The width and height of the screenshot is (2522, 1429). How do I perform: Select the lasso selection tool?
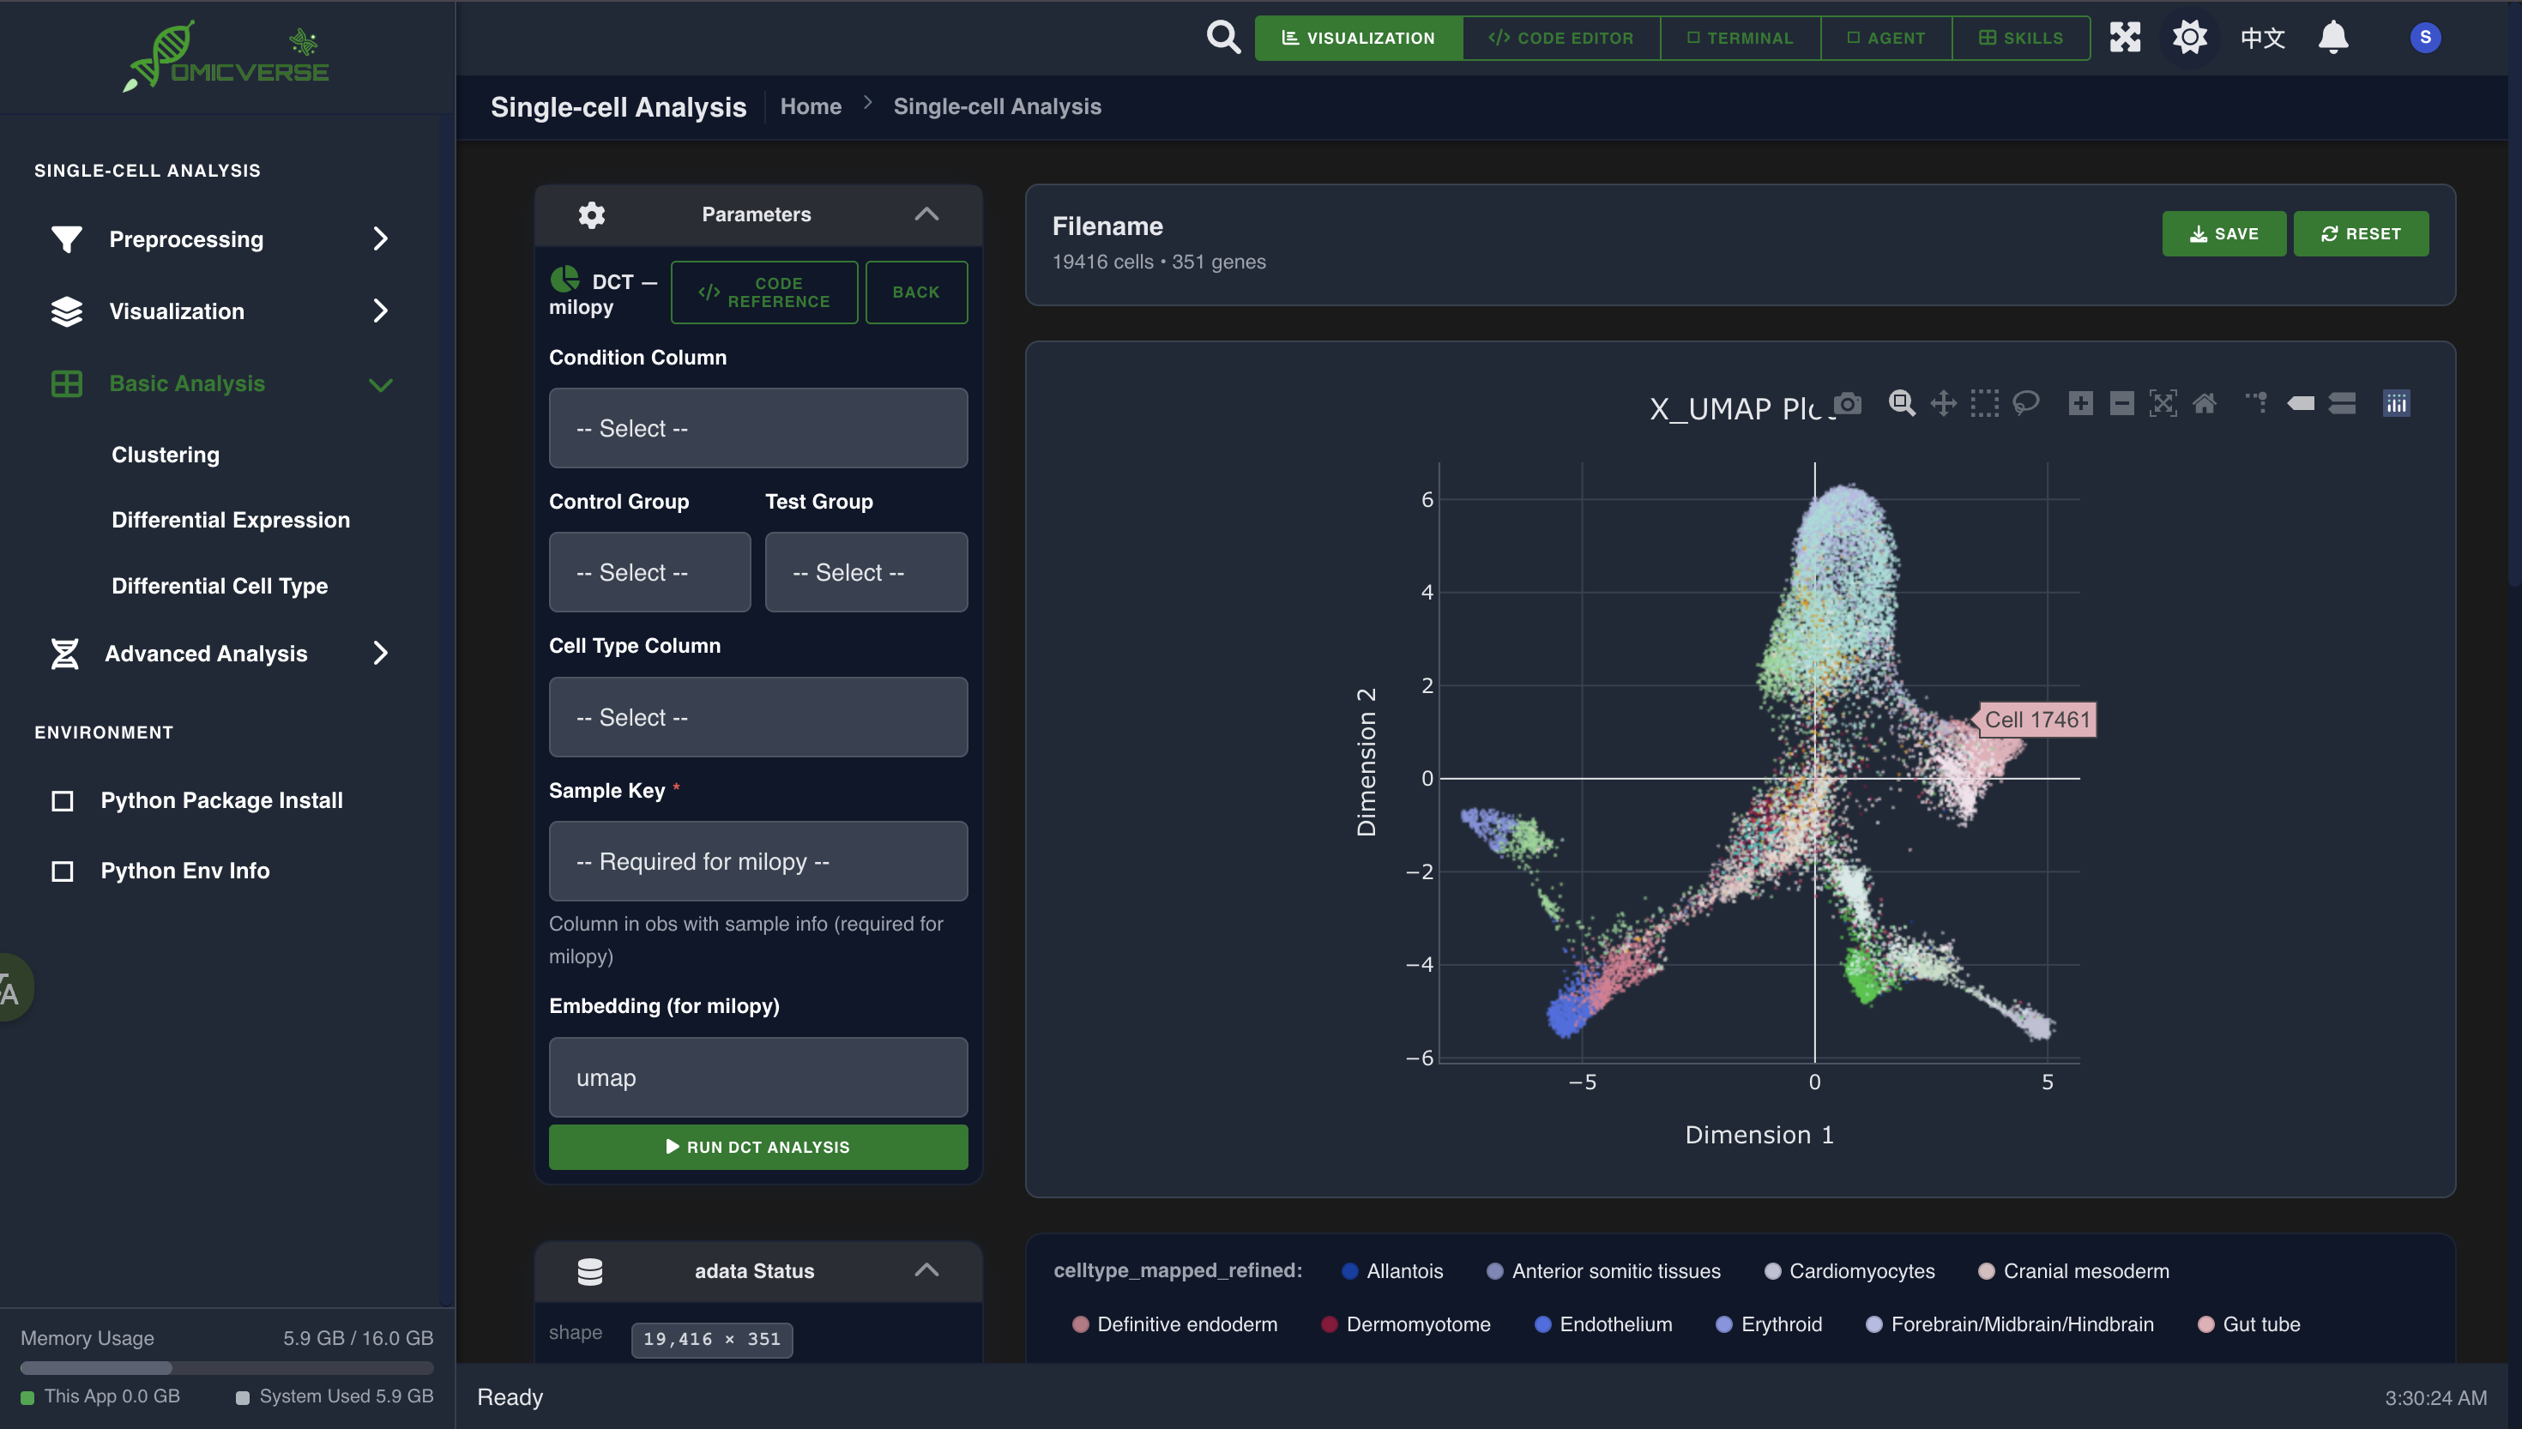click(2025, 403)
